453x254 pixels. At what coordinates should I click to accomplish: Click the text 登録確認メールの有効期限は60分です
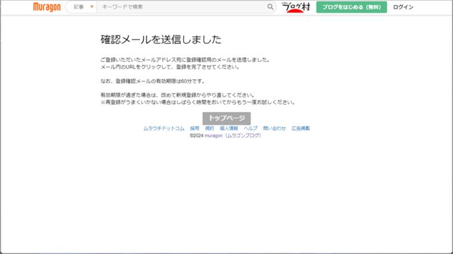160,81
